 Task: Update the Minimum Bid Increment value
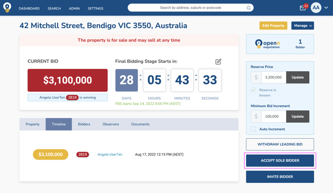pos(298,116)
